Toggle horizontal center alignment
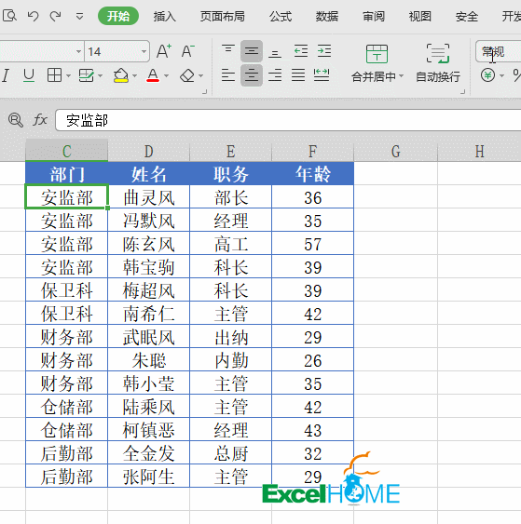This screenshot has height=524, width=521. pos(252,75)
